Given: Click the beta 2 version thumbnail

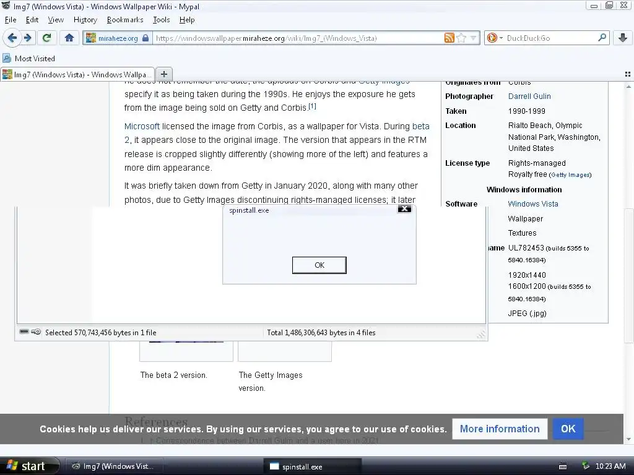Looking at the screenshot, I should click(186, 351).
